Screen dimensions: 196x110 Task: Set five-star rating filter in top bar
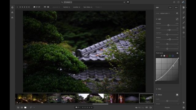(x=29, y=7)
